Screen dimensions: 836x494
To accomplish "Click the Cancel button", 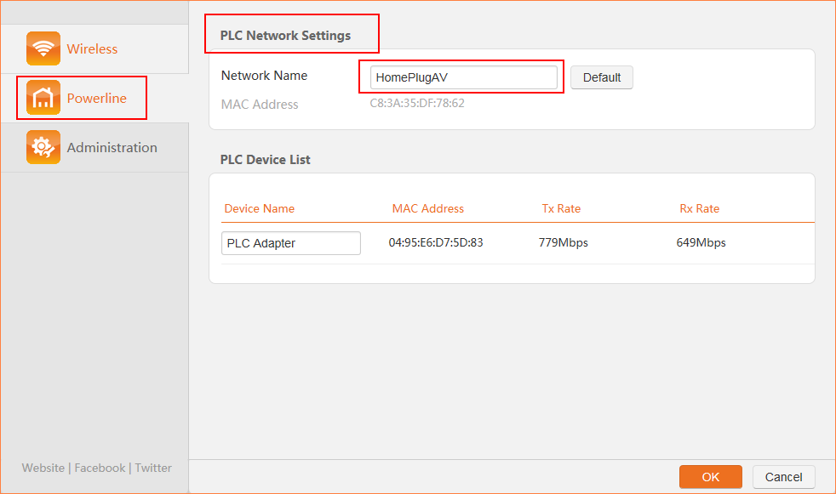I will [783, 477].
